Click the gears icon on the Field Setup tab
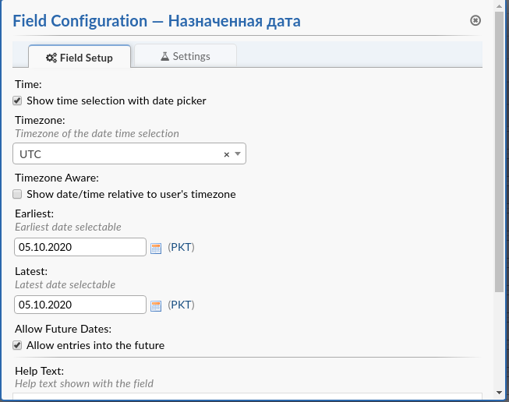This screenshot has height=402, width=509. tap(51, 58)
